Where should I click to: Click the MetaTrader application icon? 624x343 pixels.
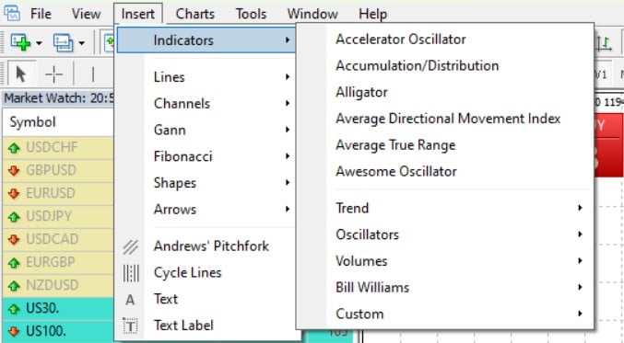pos(12,13)
